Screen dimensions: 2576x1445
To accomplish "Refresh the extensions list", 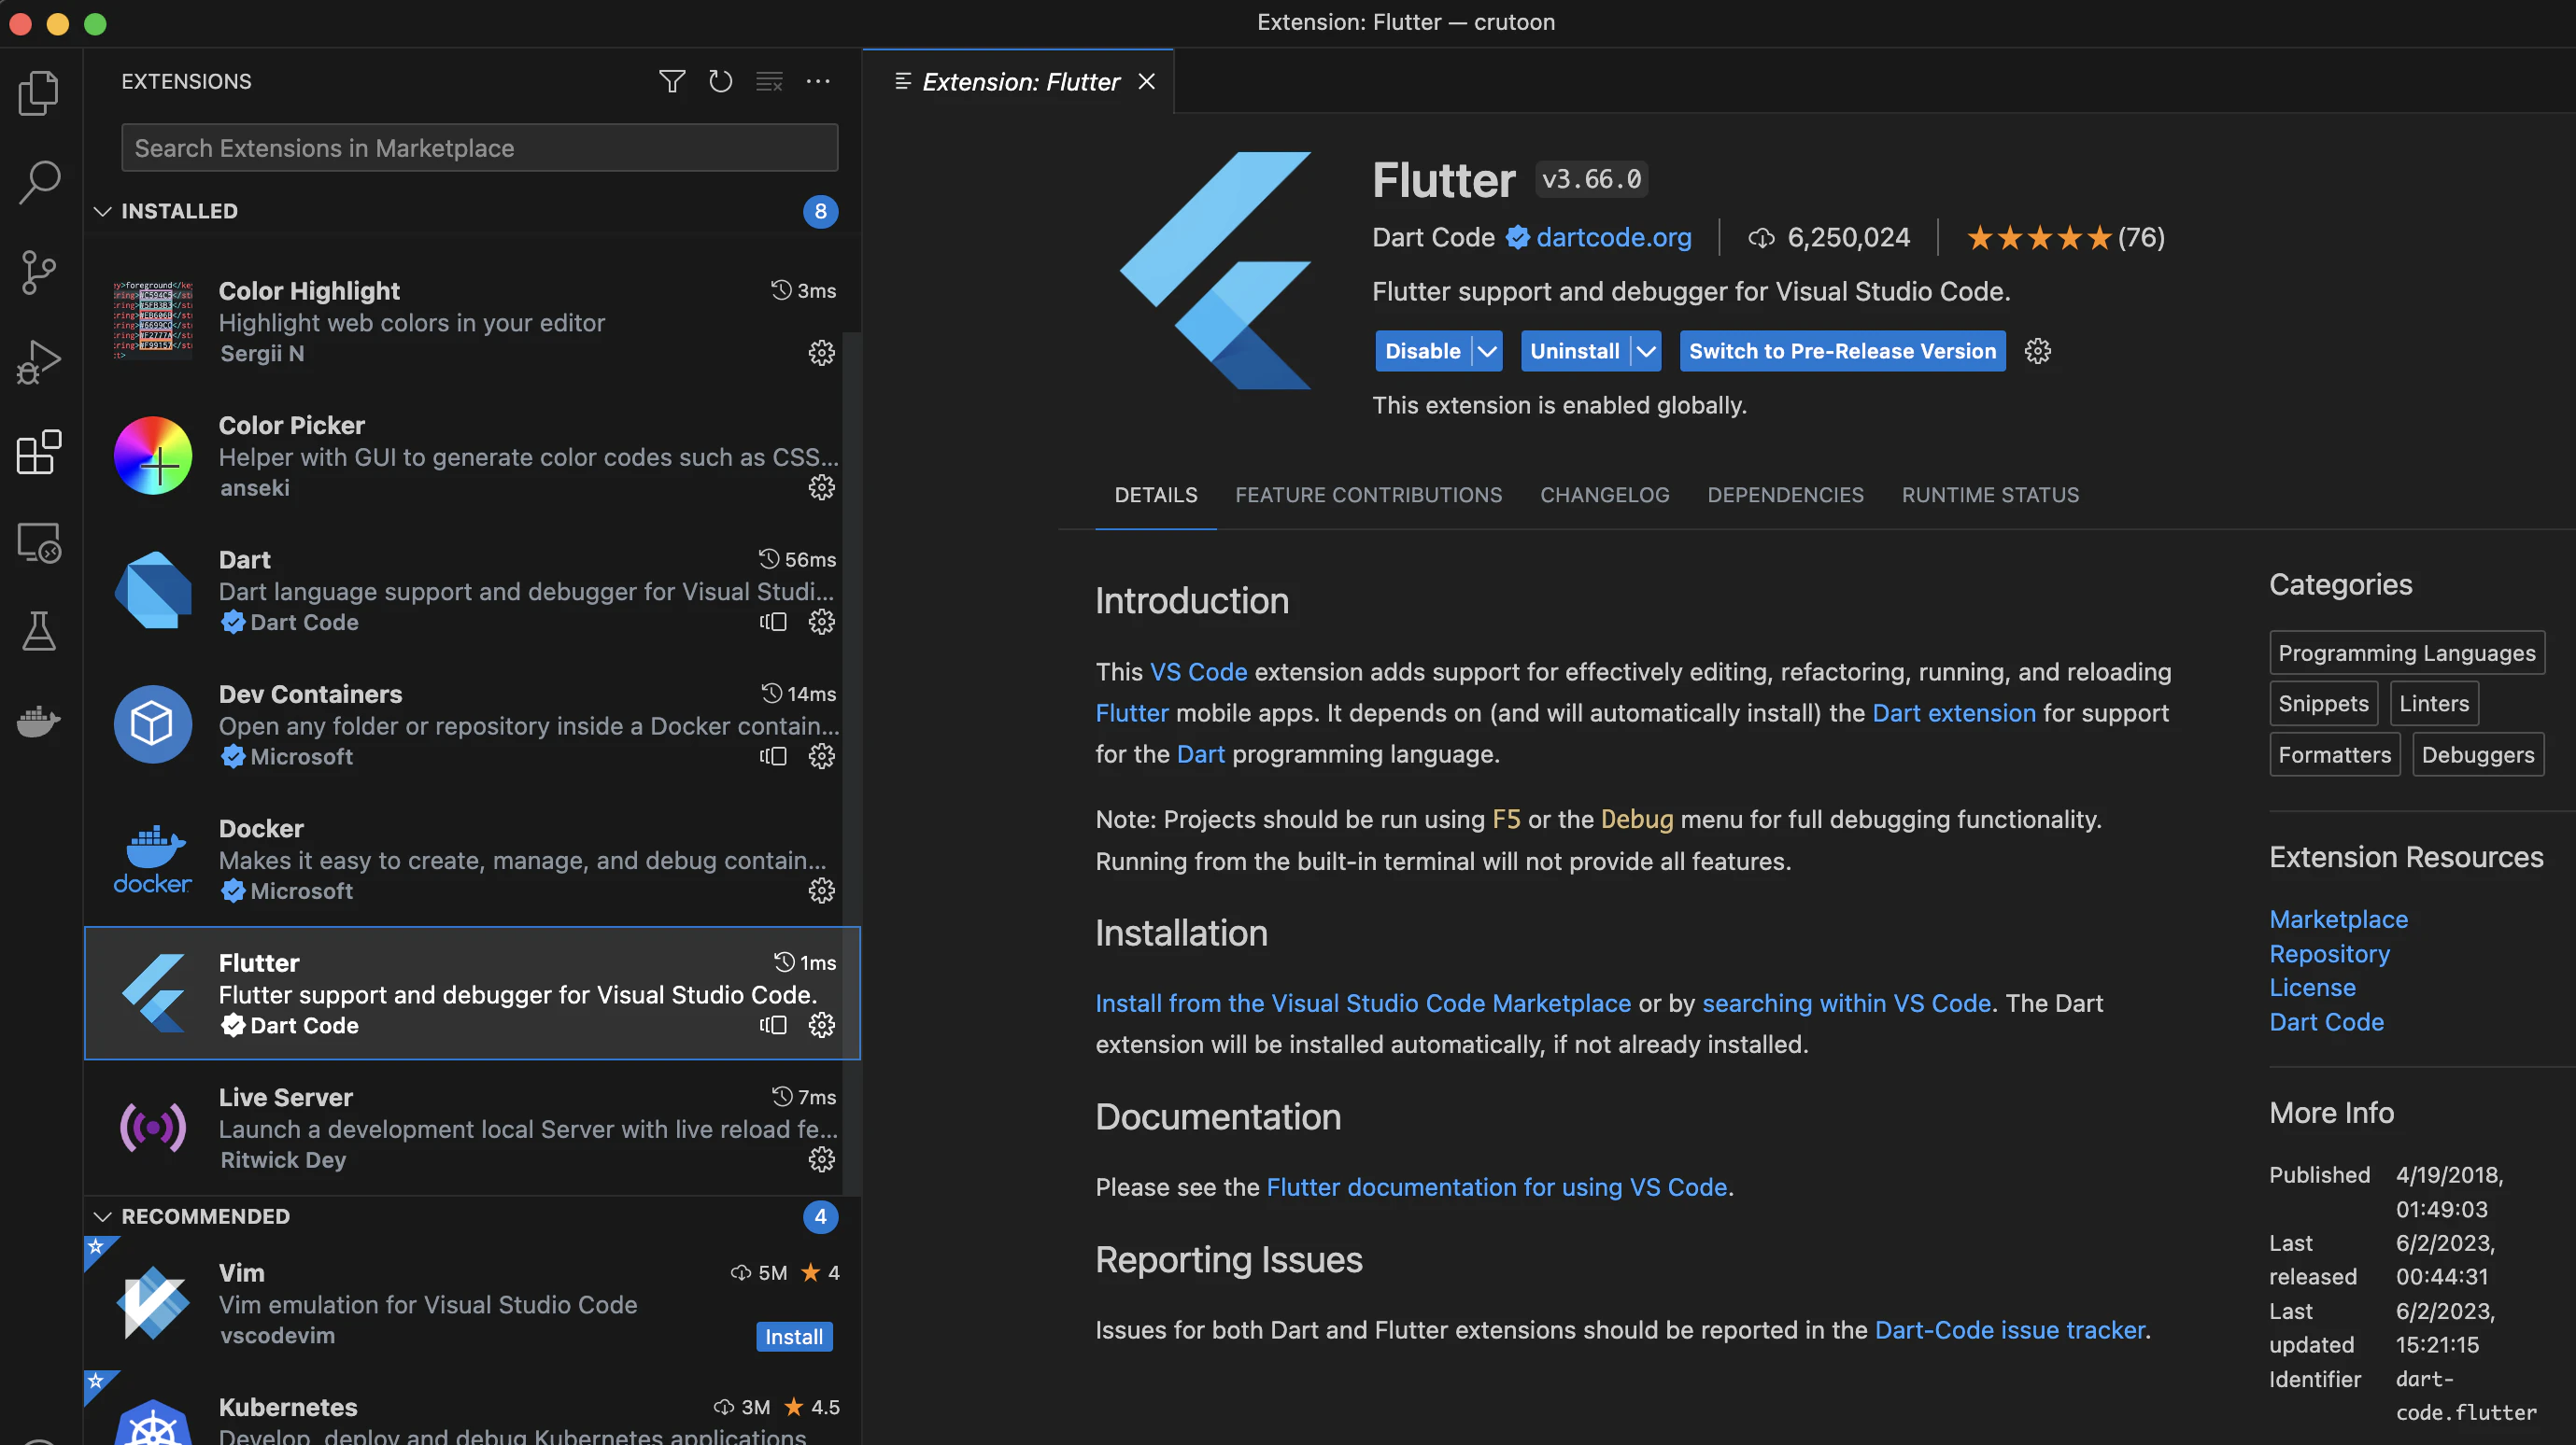I will [x=720, y=81].
